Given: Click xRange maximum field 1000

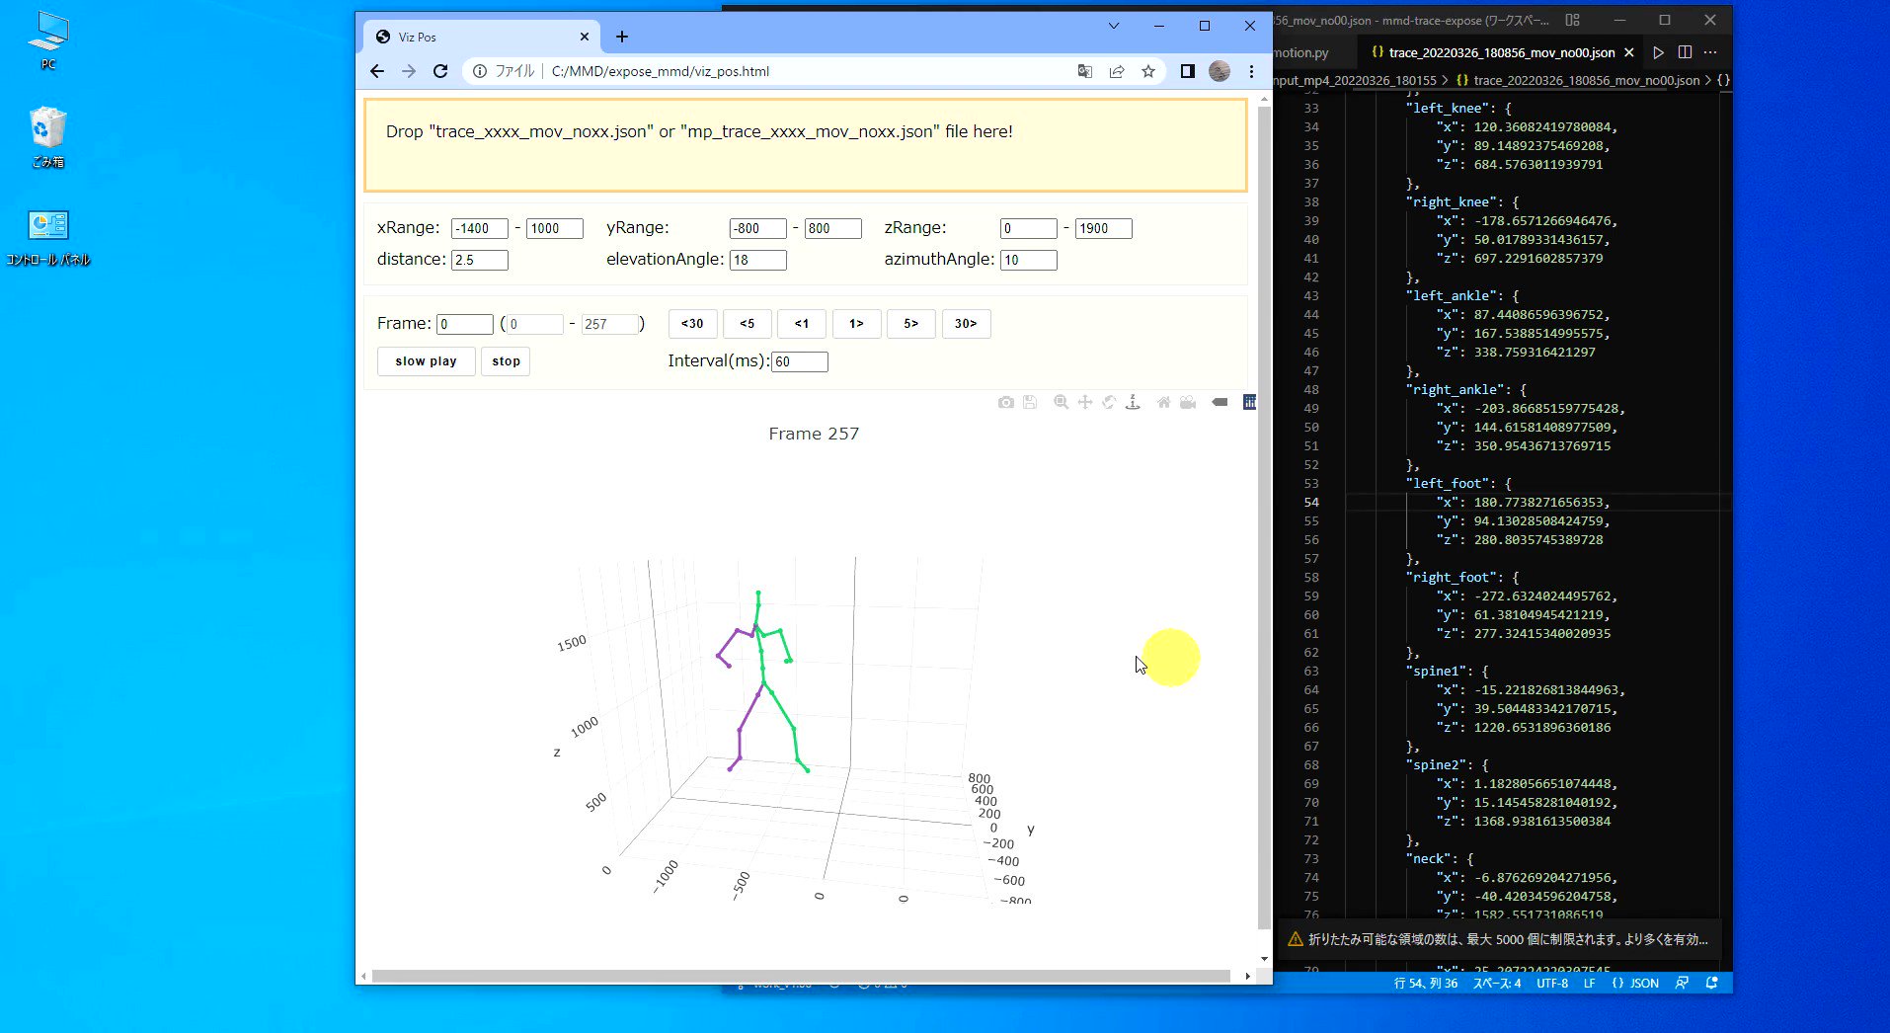Looking at the screenshot, I should [x=555, y=228].
